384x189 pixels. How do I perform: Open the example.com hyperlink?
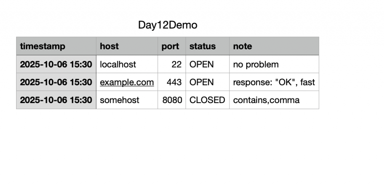pyautogui.click(x=127, y=83)
